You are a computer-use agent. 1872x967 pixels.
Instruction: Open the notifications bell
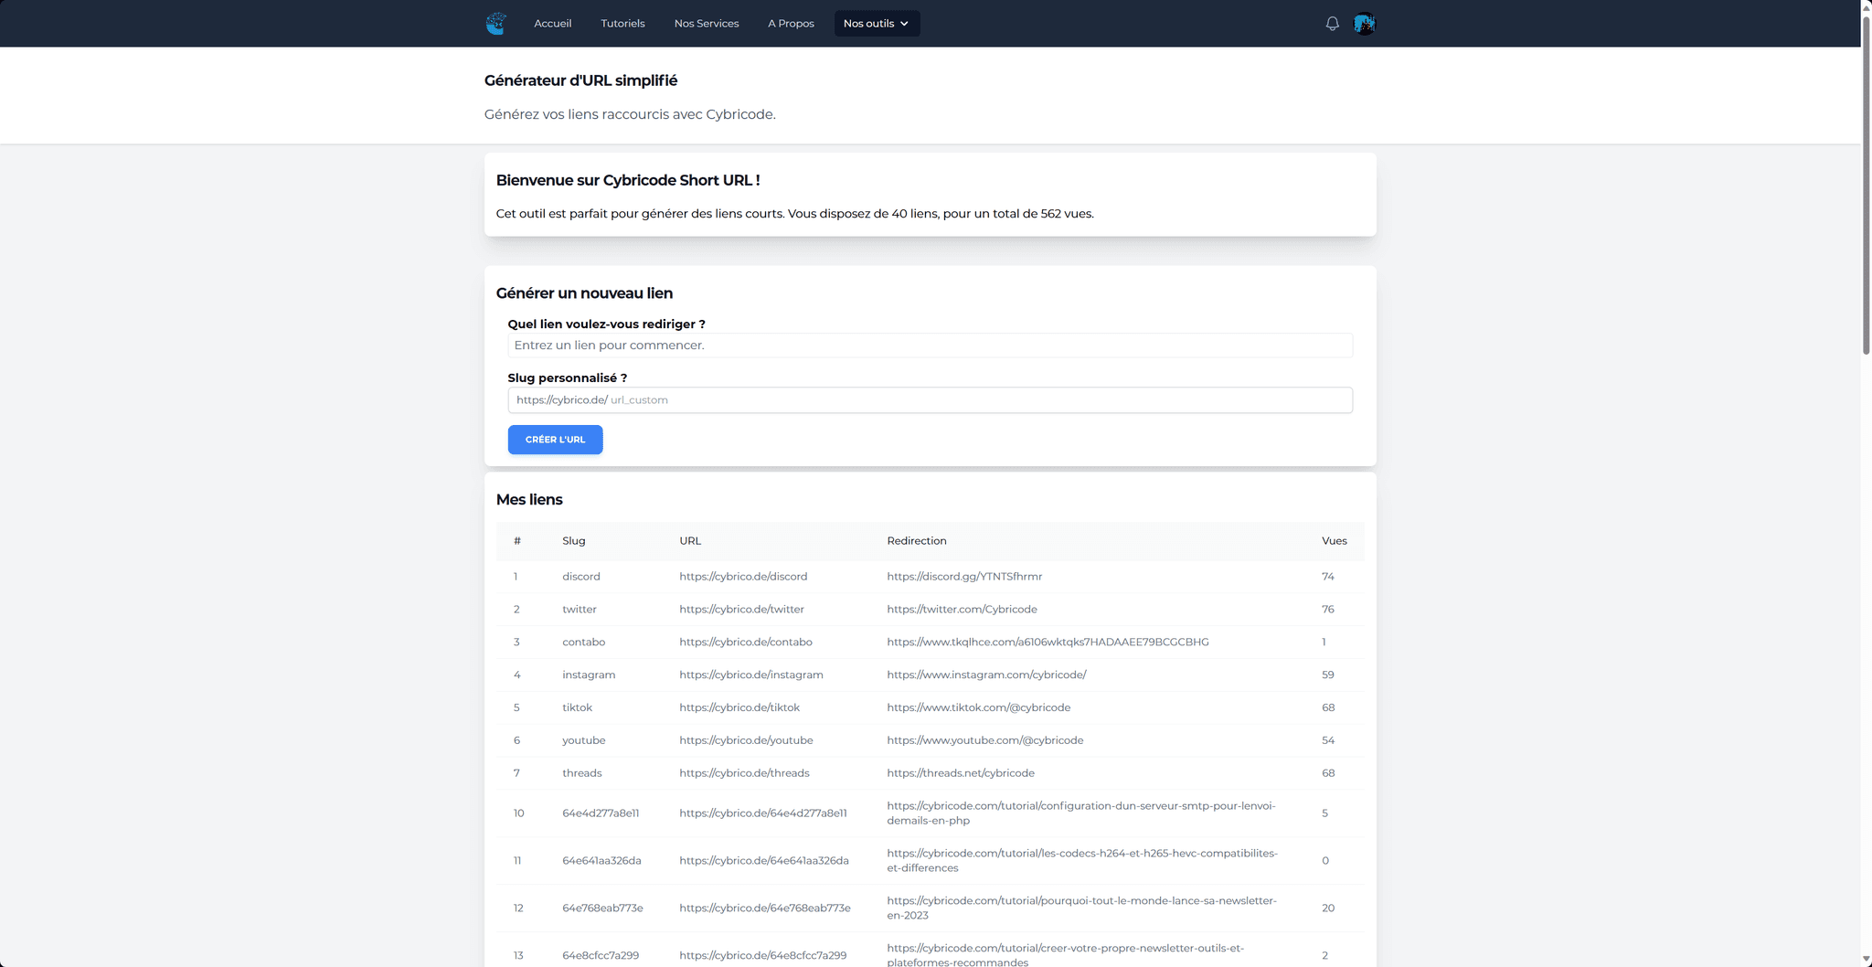click(x=1332, y=24)
